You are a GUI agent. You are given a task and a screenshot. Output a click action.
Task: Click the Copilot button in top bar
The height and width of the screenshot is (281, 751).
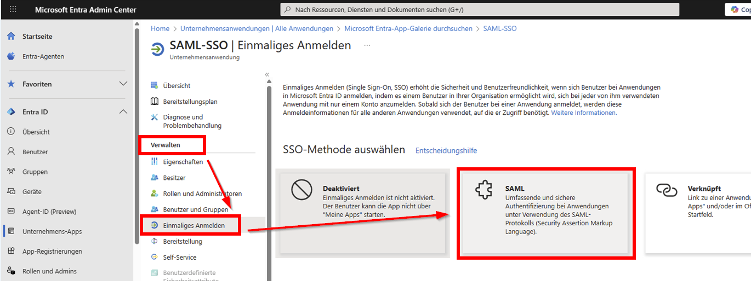738,9
